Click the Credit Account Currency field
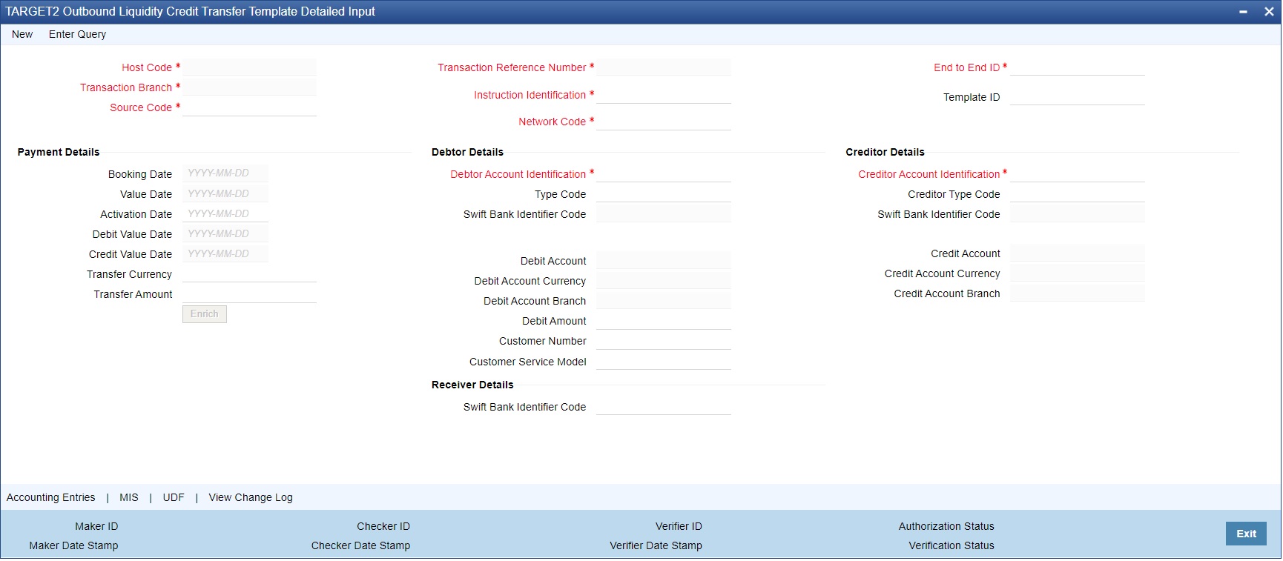 pos(1077,273)
